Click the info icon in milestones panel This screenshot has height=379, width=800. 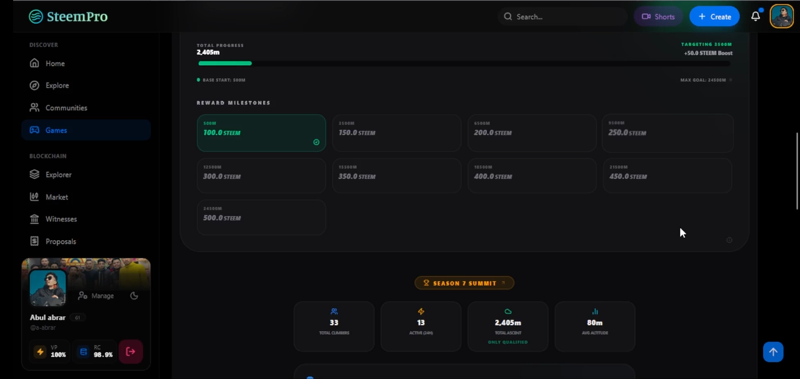pos(729,240)
